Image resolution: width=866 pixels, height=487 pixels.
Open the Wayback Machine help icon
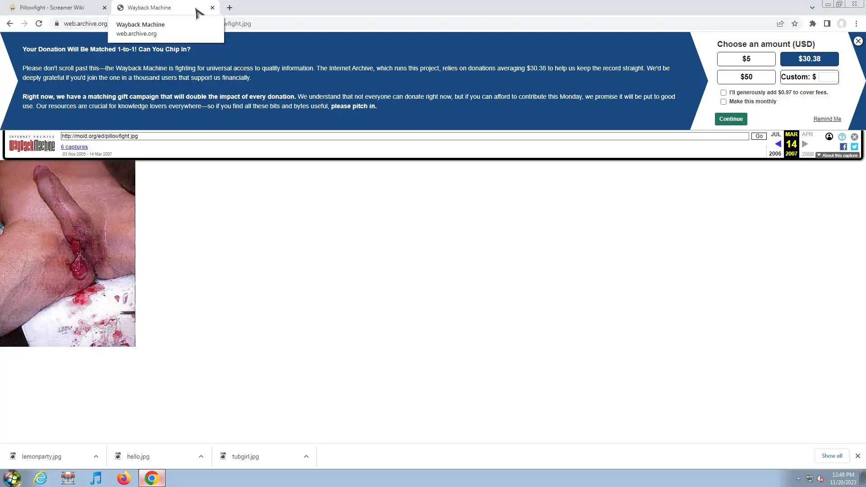842,137
